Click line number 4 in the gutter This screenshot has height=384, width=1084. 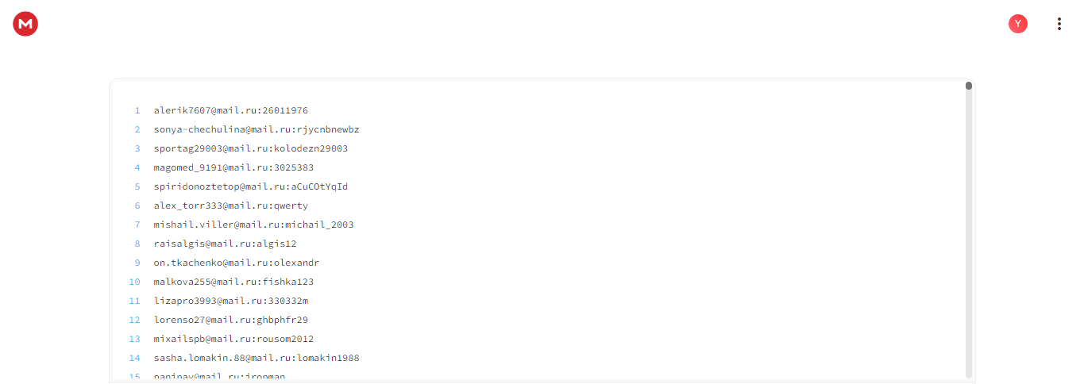pos(137,167)
